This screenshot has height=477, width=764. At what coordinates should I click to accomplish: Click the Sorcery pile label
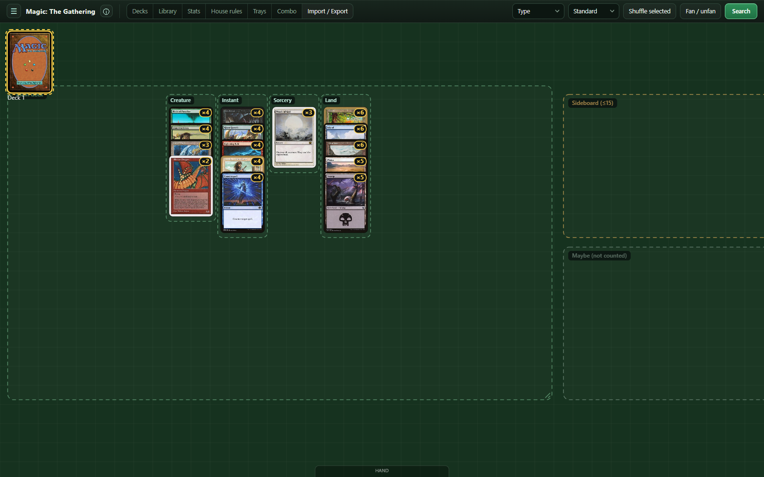[282, 100]
